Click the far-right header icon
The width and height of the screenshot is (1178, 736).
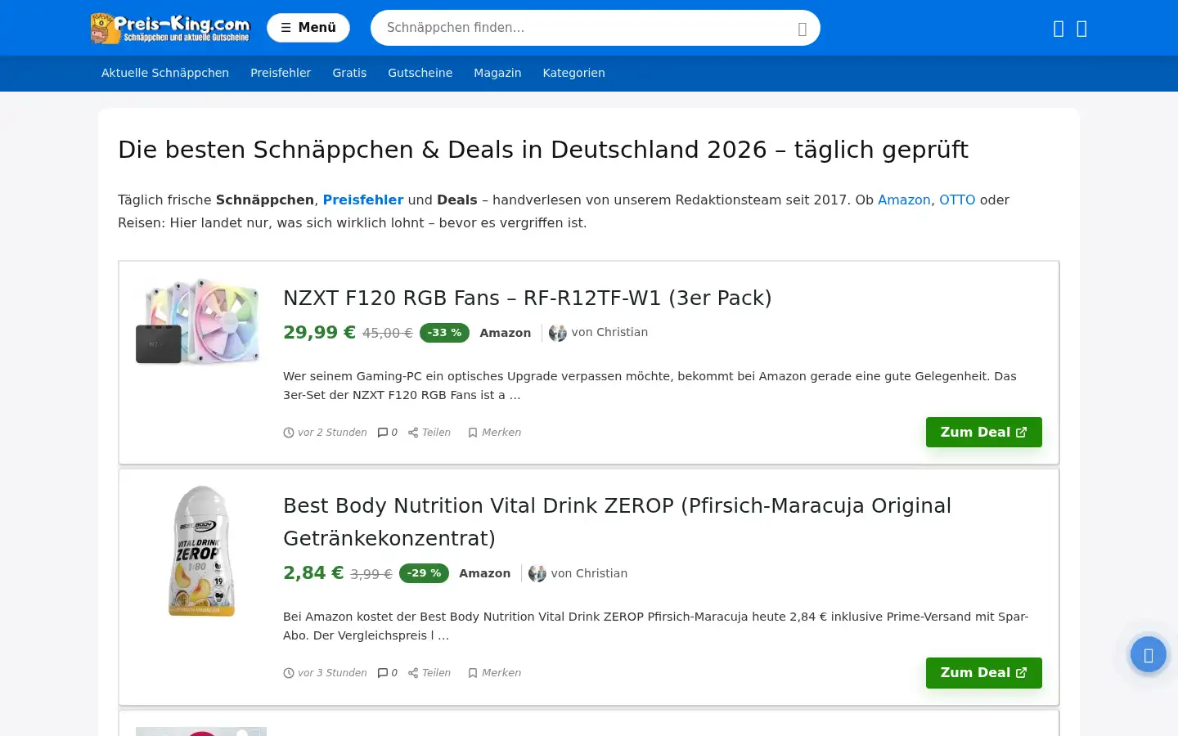1081,29
